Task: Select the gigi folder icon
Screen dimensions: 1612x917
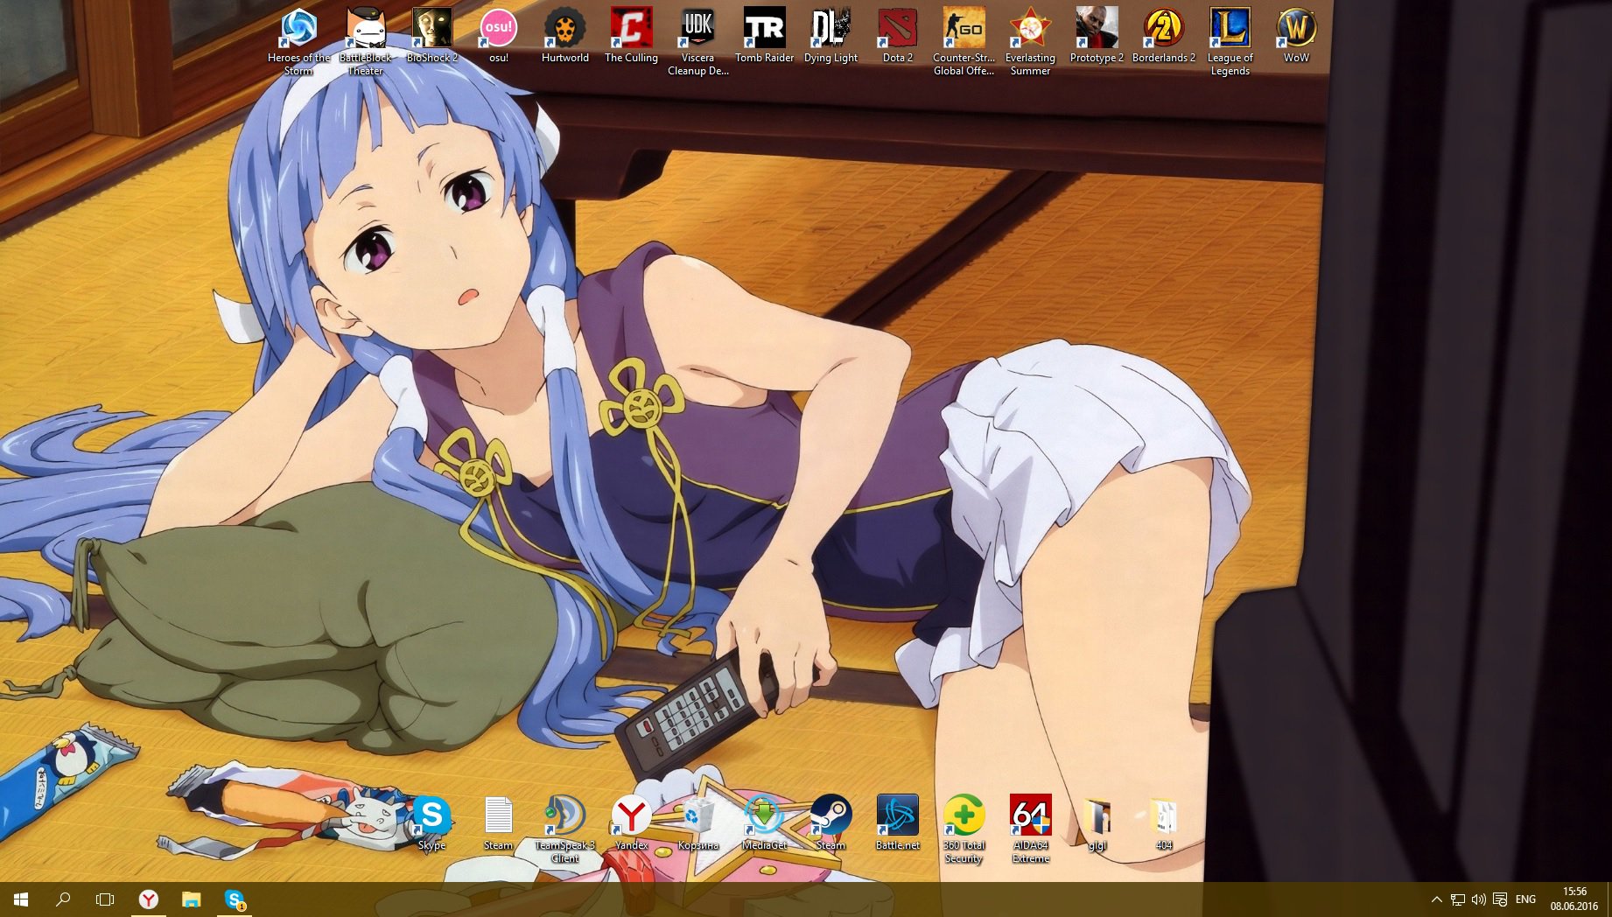Action: pyautogui.click(x=1097, y=822)
